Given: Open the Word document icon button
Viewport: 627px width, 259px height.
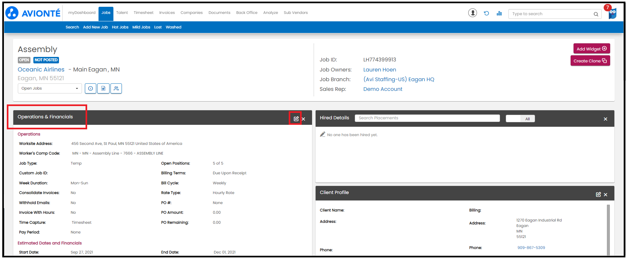Looking at the screenshot, I should click(103, 89).
